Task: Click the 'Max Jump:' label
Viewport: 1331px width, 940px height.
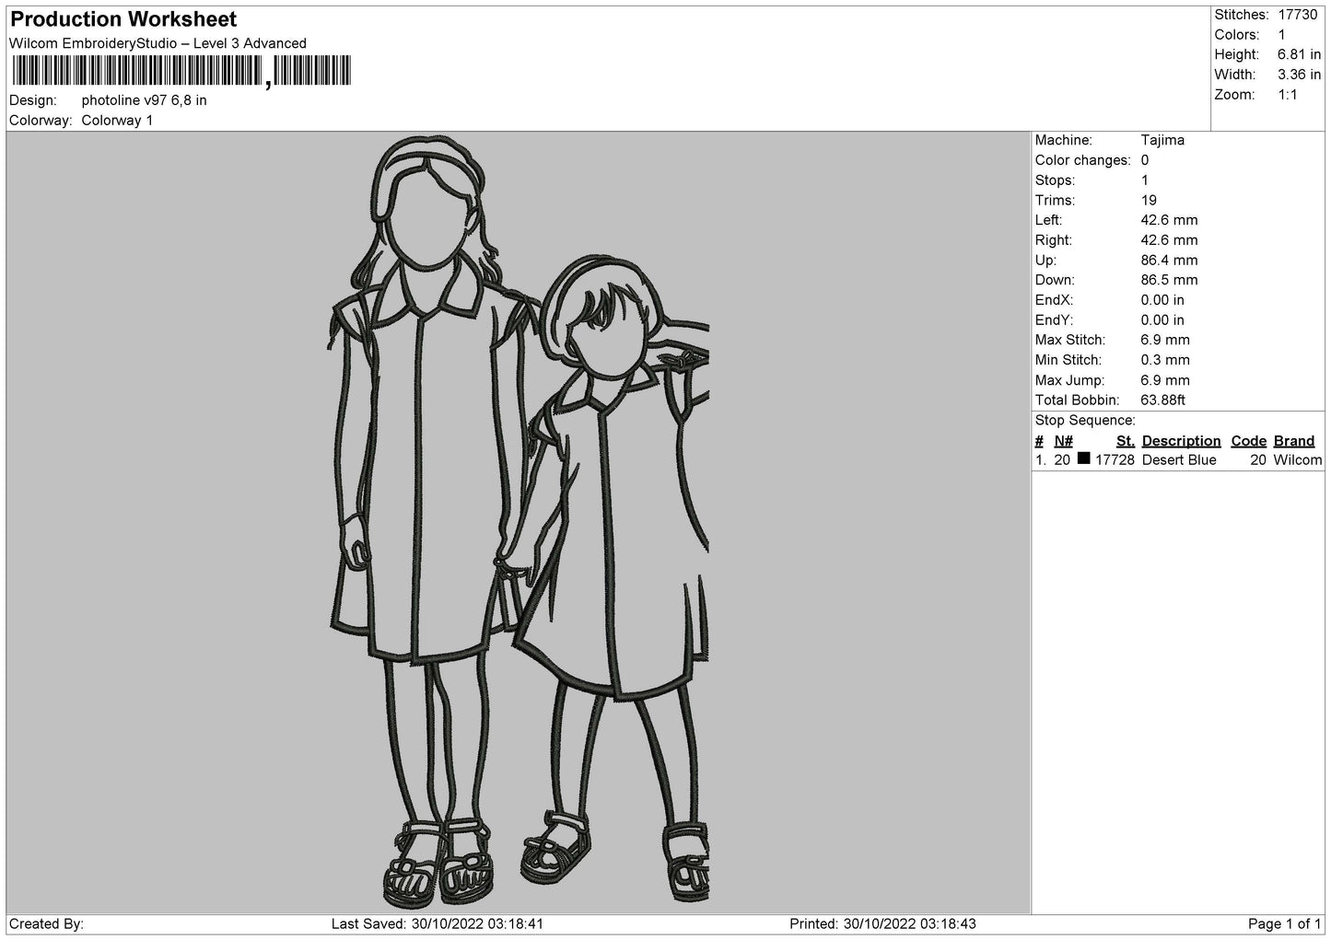Action: point(1068,380)
